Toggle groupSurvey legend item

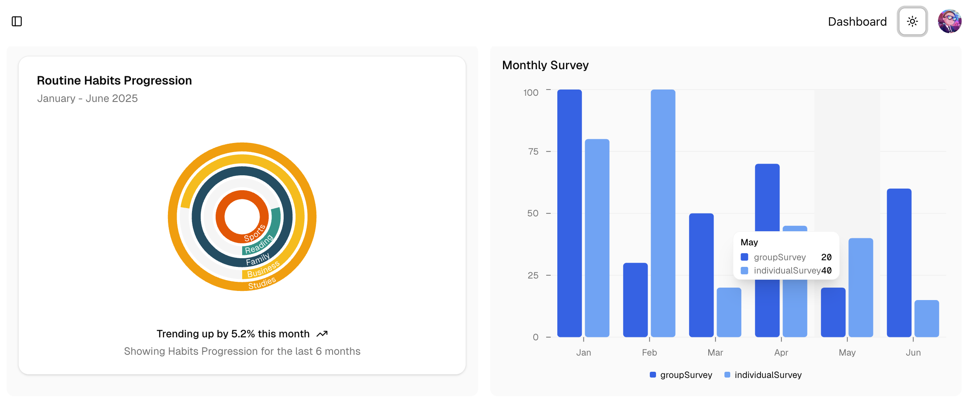coord(681,375)
